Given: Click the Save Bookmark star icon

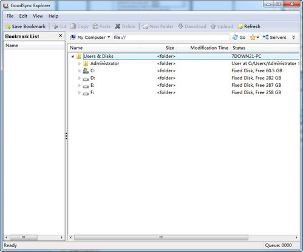Looking at the screenshot, I should (x=8, y=27).
